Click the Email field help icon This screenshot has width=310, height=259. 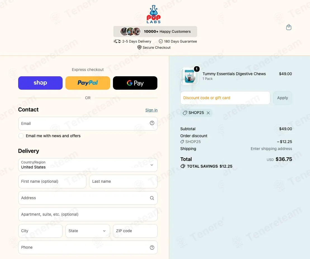tap(152, 123)
